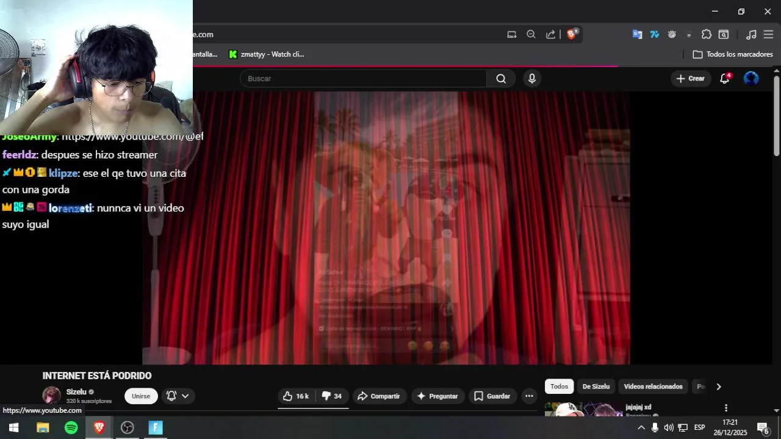Click the YouTube search magnifier button
Viewport: 781px width, 439px height.
click(501, 79)
